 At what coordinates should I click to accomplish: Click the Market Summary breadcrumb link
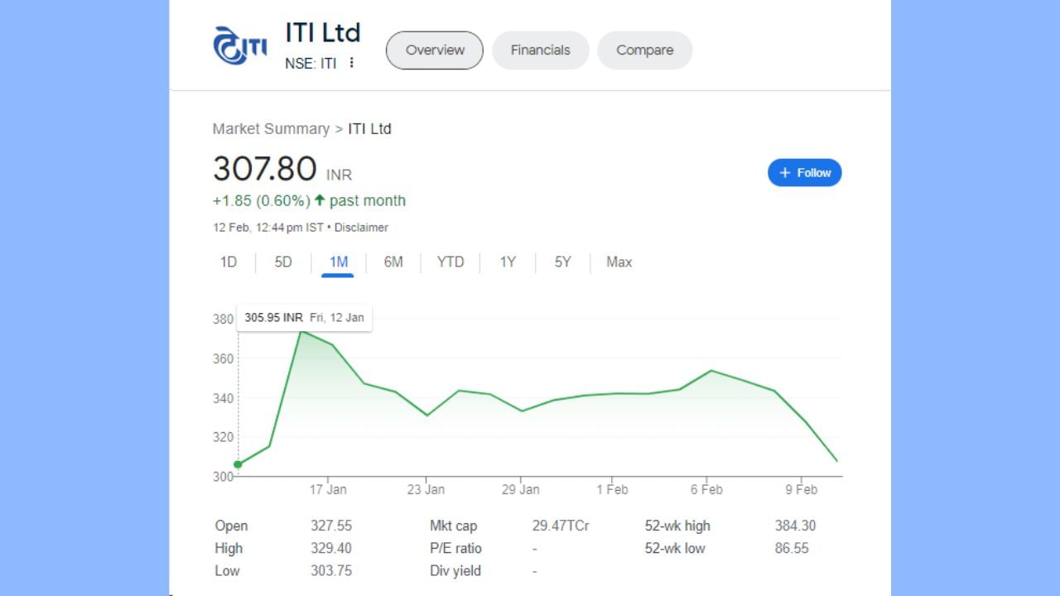point(271,128)
